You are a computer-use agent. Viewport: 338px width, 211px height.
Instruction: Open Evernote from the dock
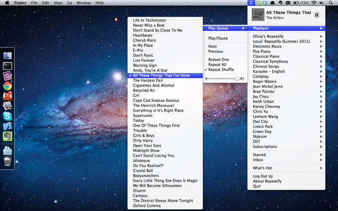pyautogui.click(x=7, y=136)
